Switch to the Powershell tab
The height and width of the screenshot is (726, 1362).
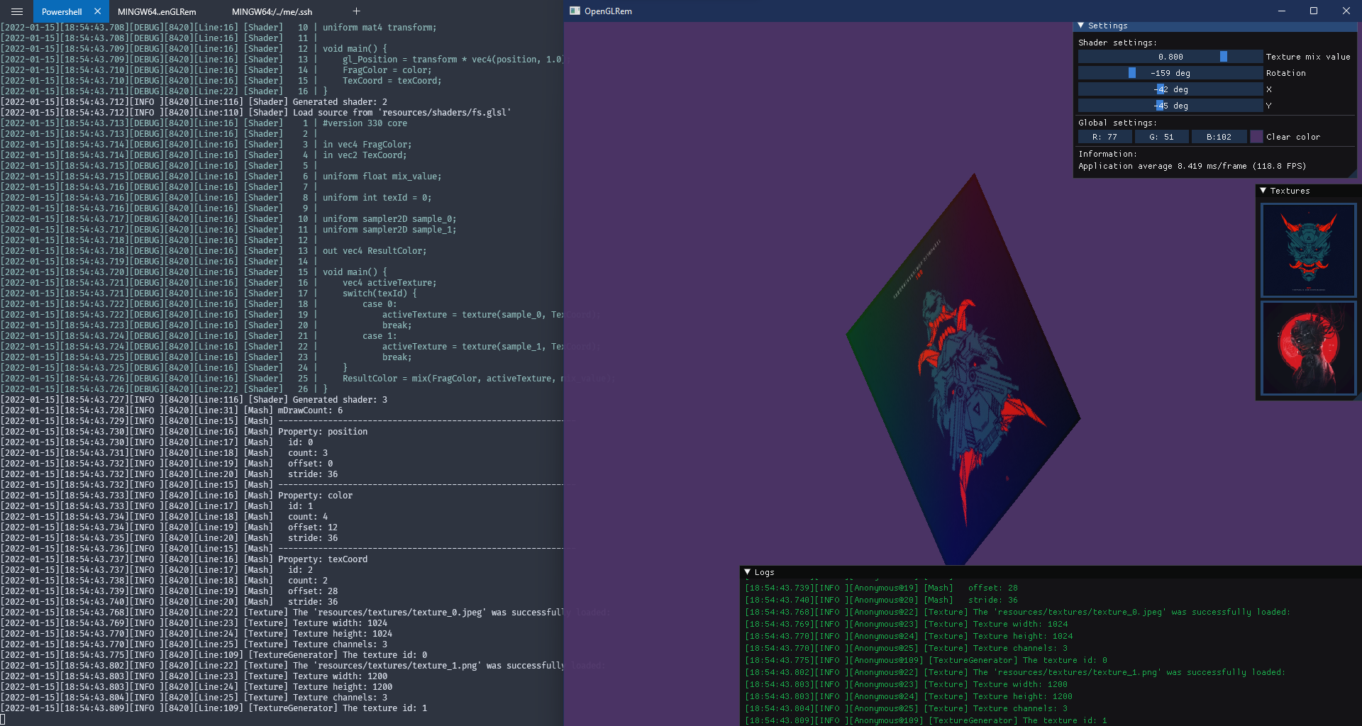pyautogui.click(x=62, y=11)
